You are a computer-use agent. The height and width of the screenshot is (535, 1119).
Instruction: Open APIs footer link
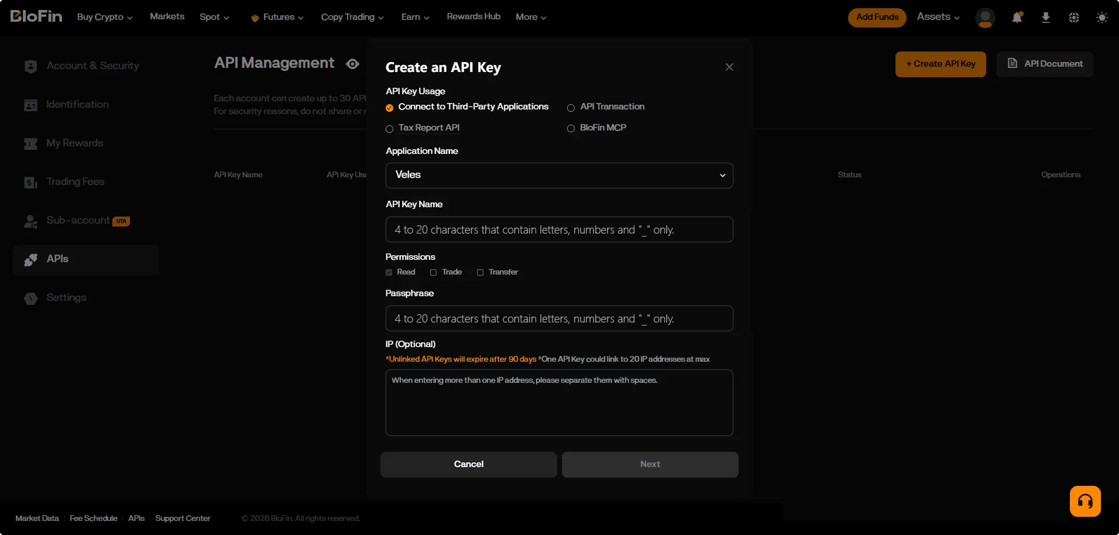[x=136, y=519]
